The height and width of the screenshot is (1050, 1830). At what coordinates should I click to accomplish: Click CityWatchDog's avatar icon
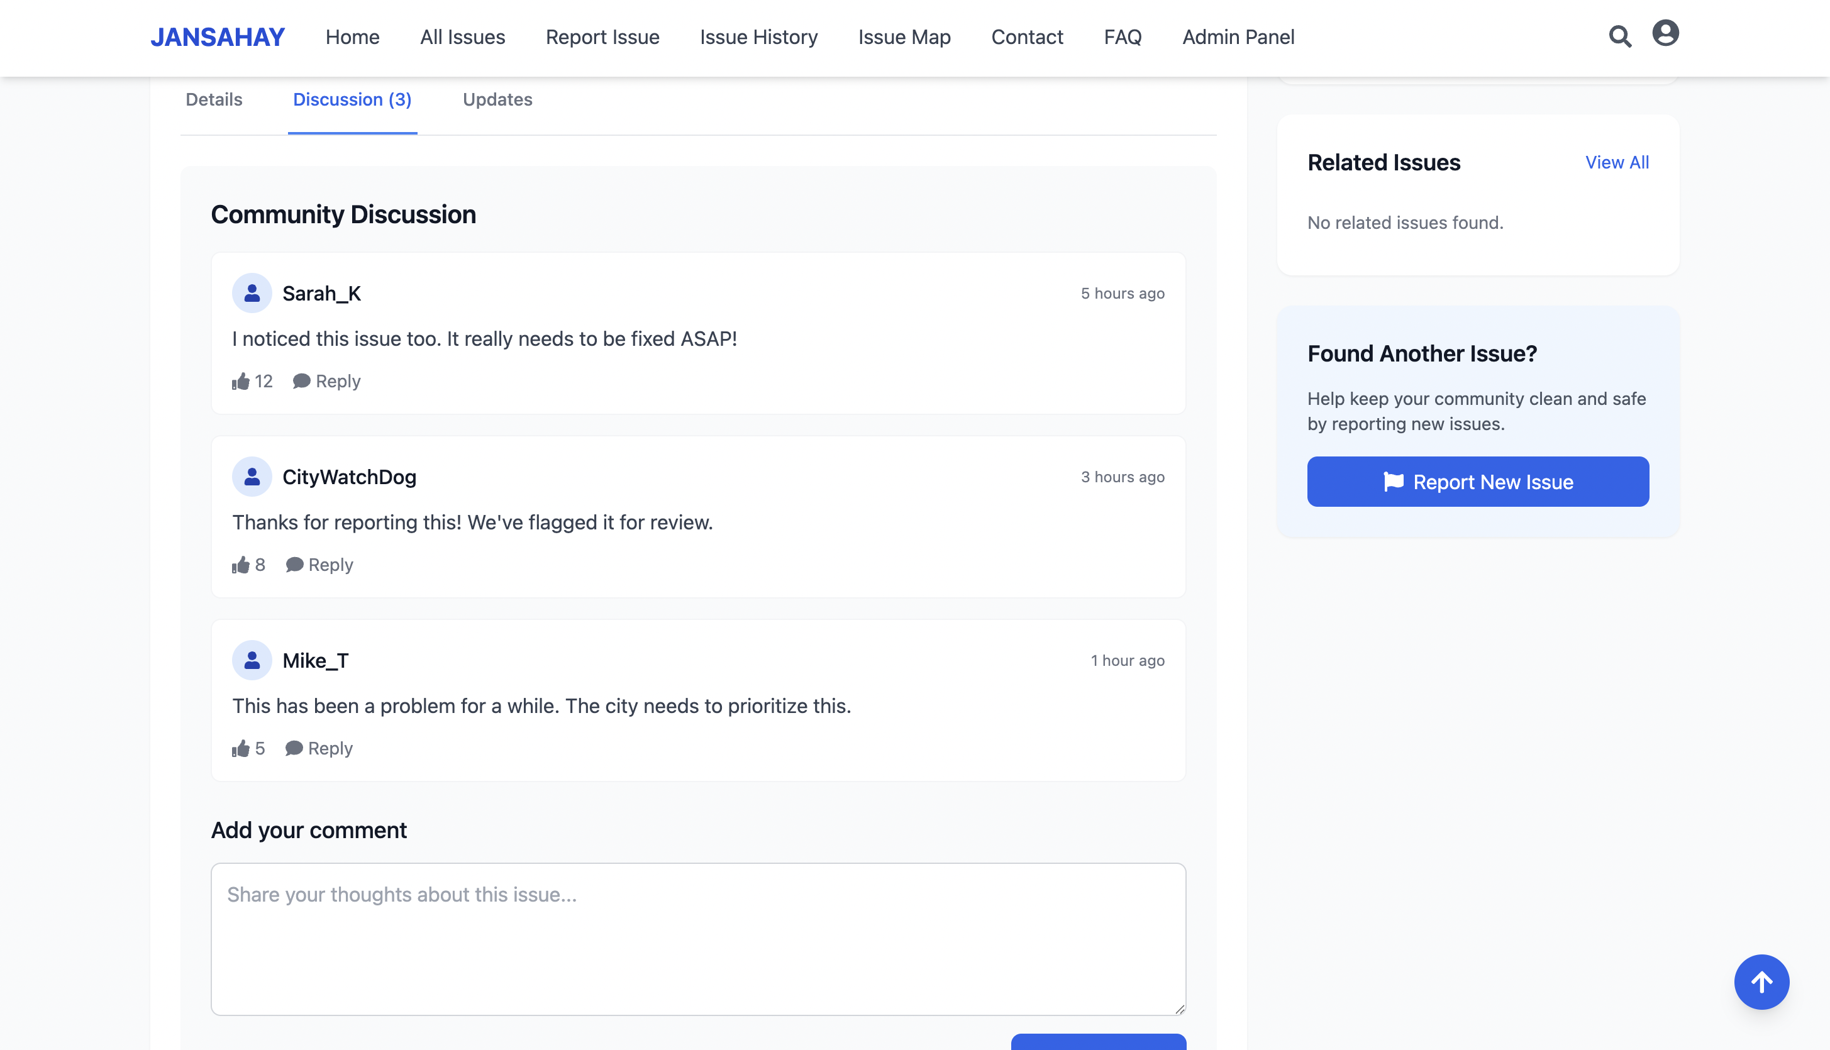pyautogui.click(x=252, y=477)
